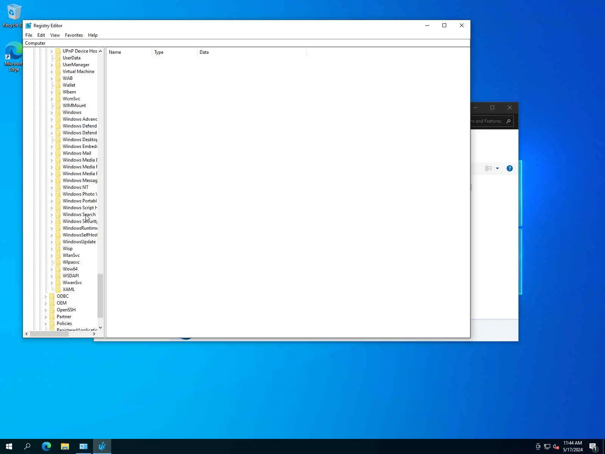Select the OEM folder icon
The width and height of the screenshot is (605, 454).
(x=52, y=303)
